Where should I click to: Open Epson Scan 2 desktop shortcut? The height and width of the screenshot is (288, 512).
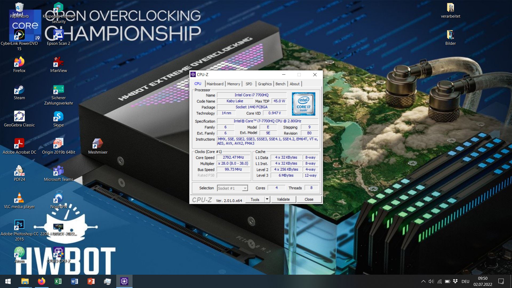click(x=58, y=37)
